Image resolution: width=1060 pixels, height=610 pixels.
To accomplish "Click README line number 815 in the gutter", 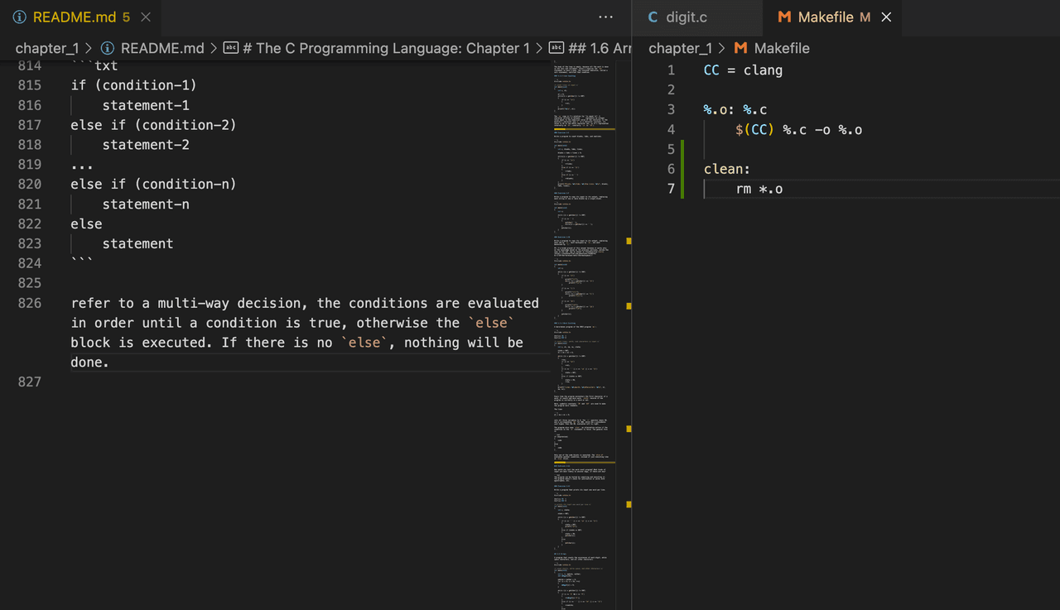I will [29, 85].
